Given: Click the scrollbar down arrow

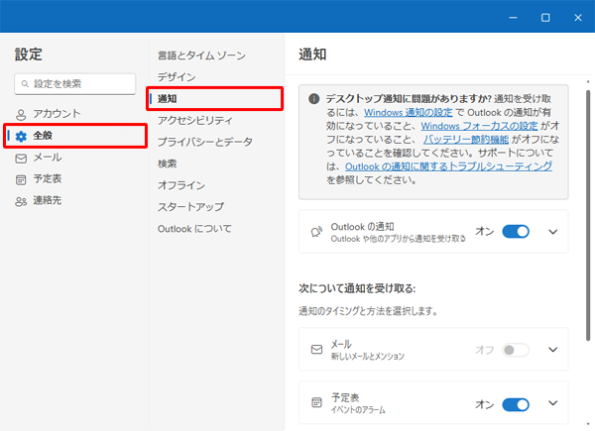Looking at the screenshot, I should tap(588, 424).
